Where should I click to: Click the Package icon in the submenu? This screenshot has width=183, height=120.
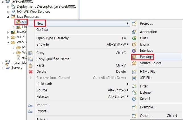(134, 57)
